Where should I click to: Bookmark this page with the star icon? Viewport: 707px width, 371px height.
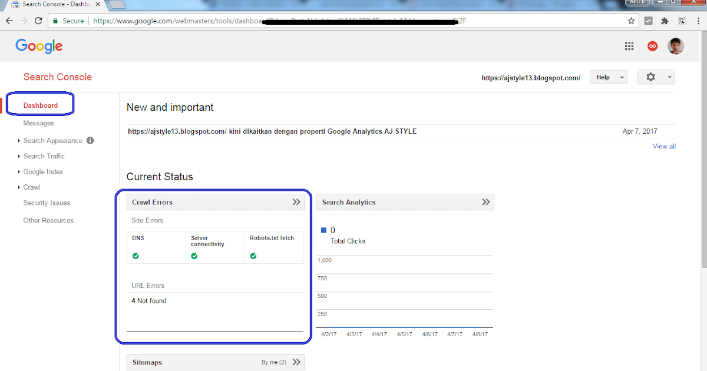pyautogui.click(x=631, y=21)
